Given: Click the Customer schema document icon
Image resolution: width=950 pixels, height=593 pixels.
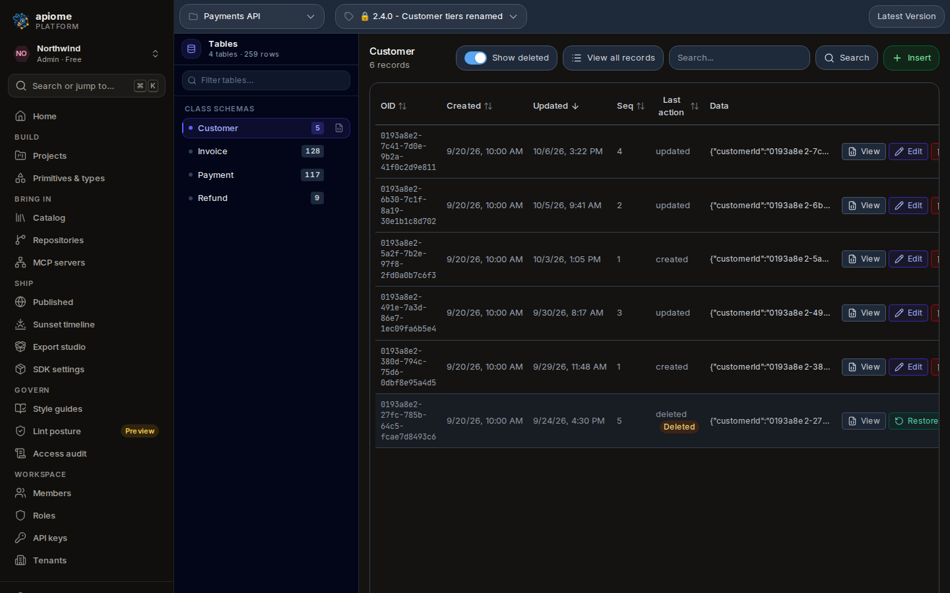Looking at the screenshot, I should click(339, 128).
